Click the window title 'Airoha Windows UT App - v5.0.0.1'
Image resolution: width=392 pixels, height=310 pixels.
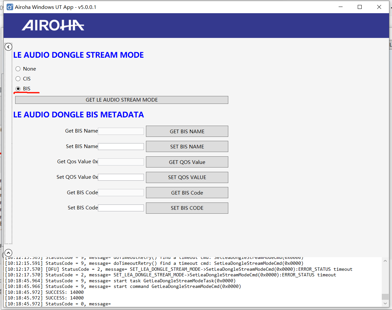point(55,7)
